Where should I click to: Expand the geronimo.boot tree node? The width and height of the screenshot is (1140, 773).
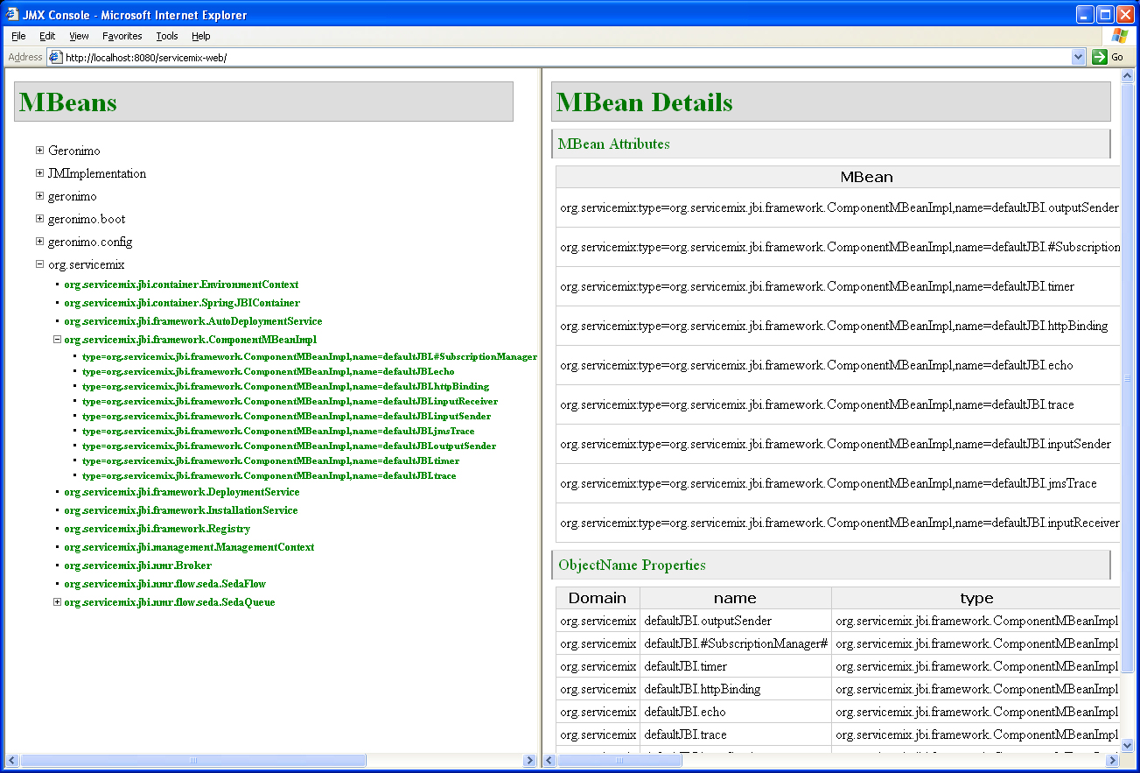(x=40, y=219)
